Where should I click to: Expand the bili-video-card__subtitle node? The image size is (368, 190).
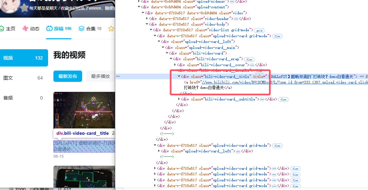pos(179,99)
